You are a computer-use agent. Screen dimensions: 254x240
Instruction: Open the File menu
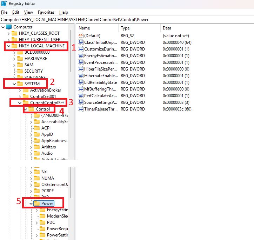[4, 12]
